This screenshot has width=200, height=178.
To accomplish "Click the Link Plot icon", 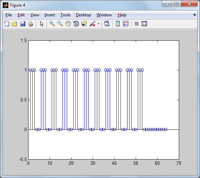I will pyautogui.click(x=107, y=24).
